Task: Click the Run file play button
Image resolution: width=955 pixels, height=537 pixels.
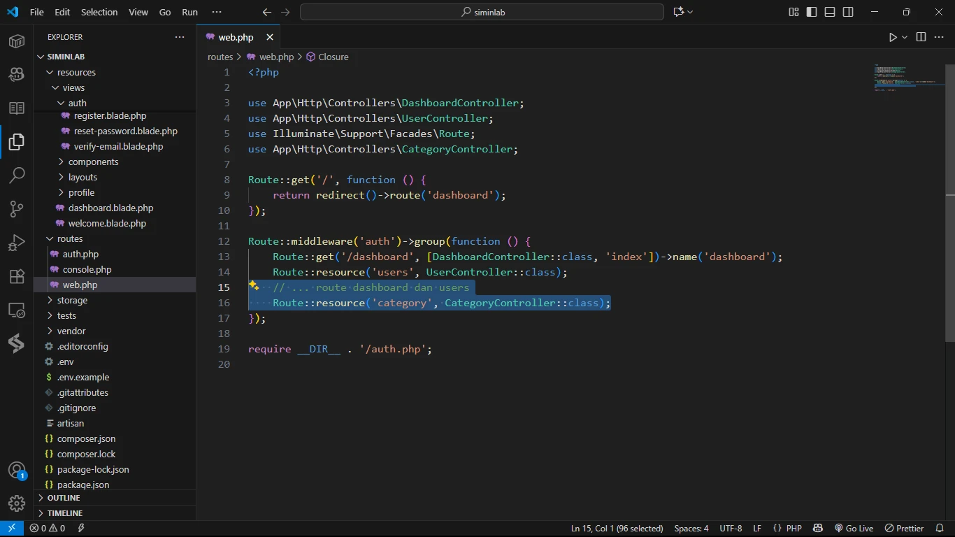Action: coord(893,37)
